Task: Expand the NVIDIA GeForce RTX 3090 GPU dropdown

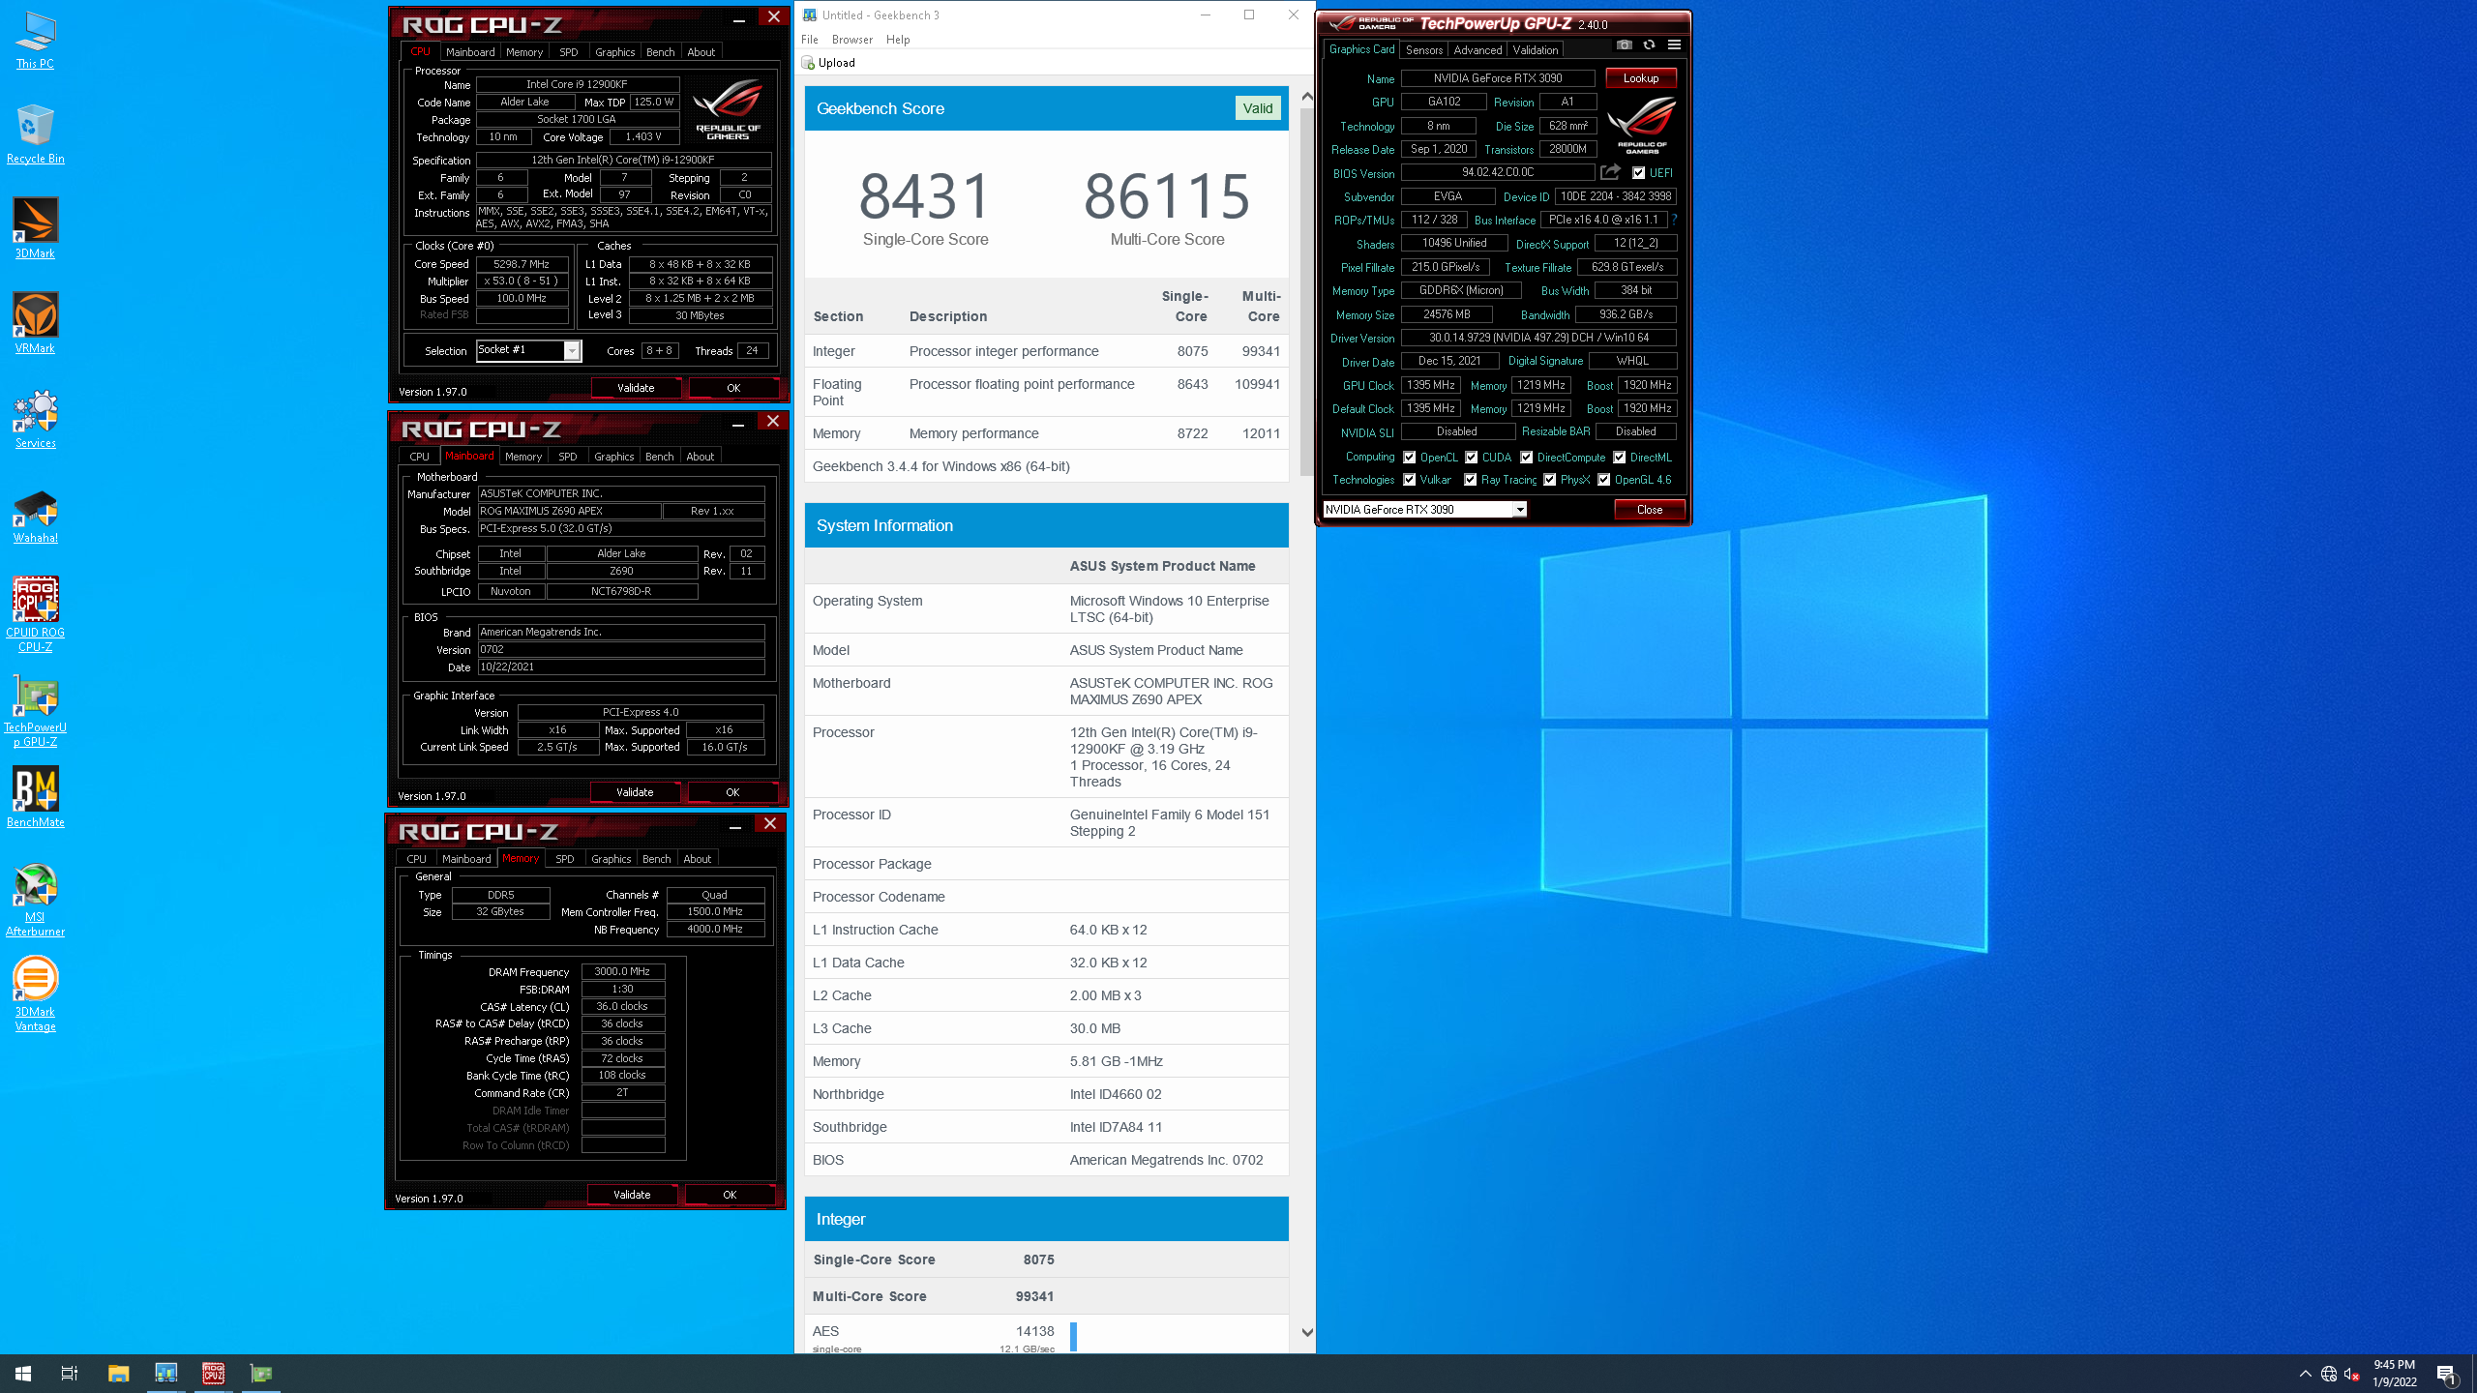Action: click(1519, 510)
